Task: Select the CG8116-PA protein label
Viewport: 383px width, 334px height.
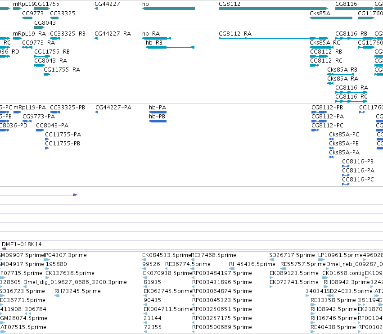Action: (358, 170)
